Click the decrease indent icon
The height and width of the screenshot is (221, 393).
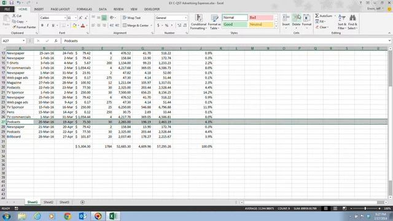112,25
